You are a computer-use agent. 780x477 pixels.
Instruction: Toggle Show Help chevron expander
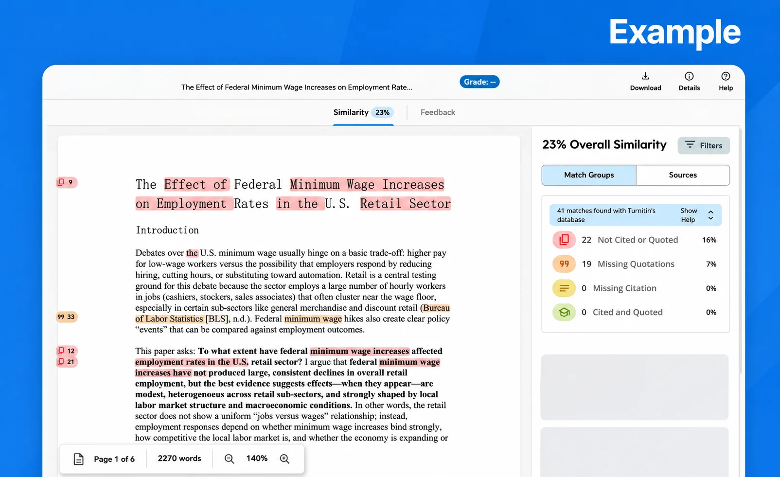(x=710, y=215)
